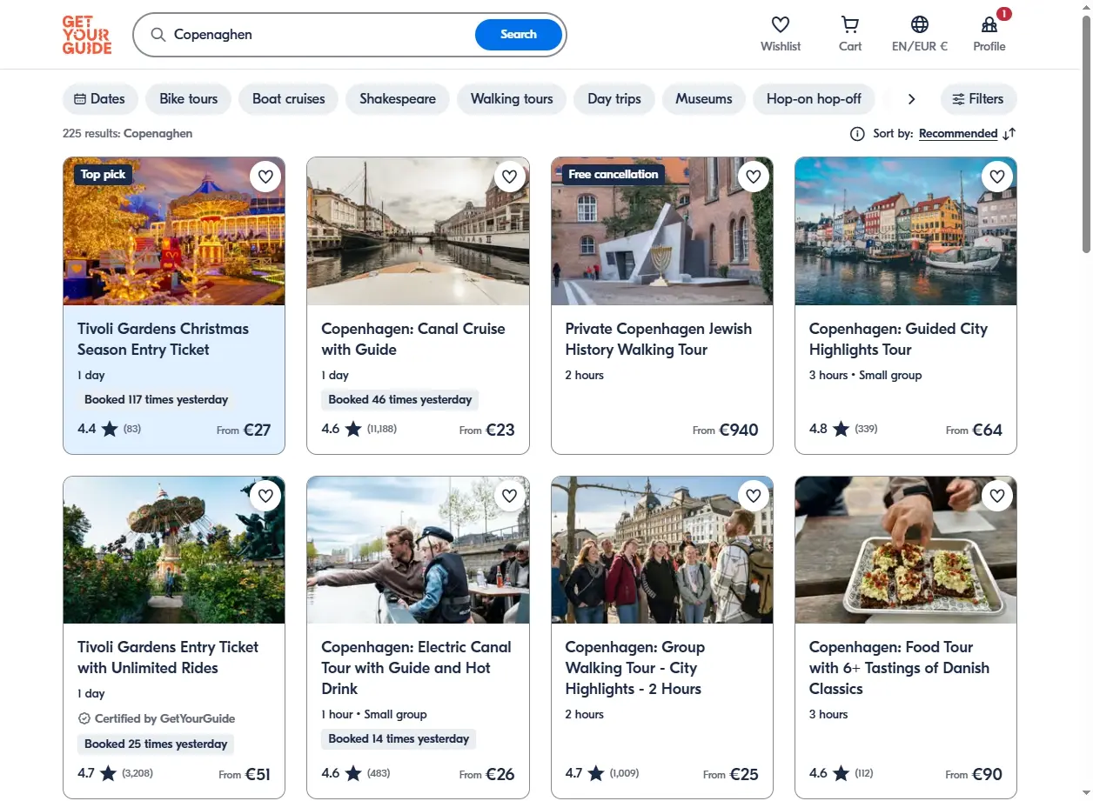Click the blue Search button
This screenshot has width=1093, height=801.
(519, 35)
